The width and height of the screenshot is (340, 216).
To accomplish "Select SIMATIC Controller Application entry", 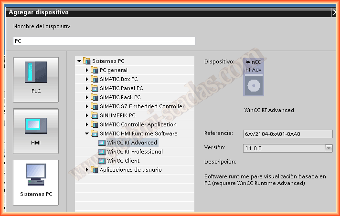I will pyautogui.click(x=138, y=124).
